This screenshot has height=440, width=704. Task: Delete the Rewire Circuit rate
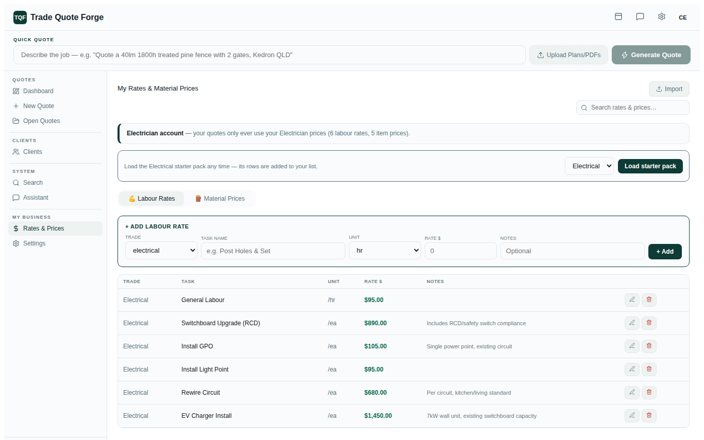point(649,393)
